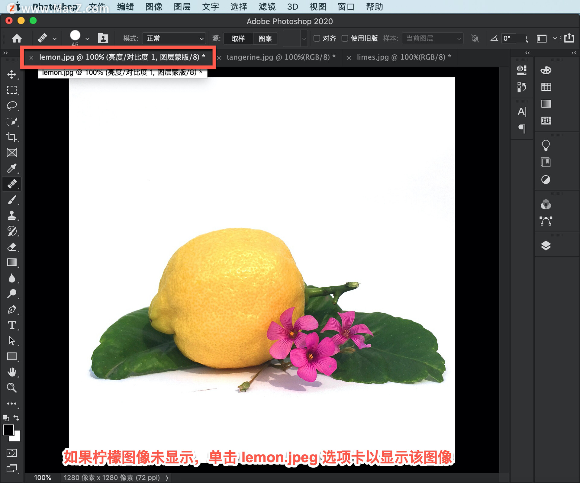
Task: Select the Lasso tool
Action: (12, 106)
